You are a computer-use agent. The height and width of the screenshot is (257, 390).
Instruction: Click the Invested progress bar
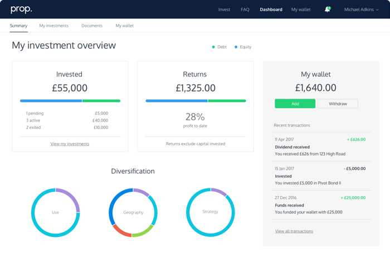click(70, 101)
